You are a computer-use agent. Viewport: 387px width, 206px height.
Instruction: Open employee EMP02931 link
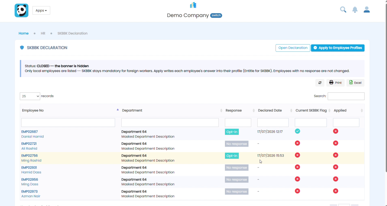[29, 167]
